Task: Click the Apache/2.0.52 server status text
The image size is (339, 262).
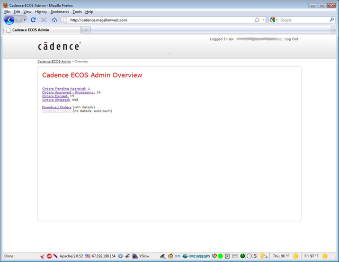Action: tap(71, 256)
